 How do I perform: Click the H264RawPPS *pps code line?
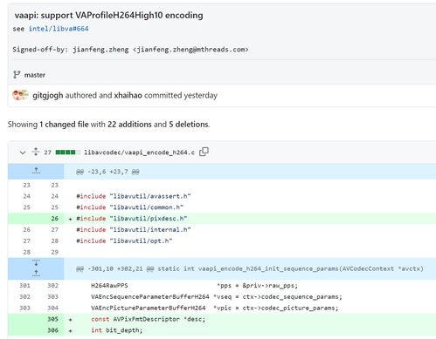point(194,286)
